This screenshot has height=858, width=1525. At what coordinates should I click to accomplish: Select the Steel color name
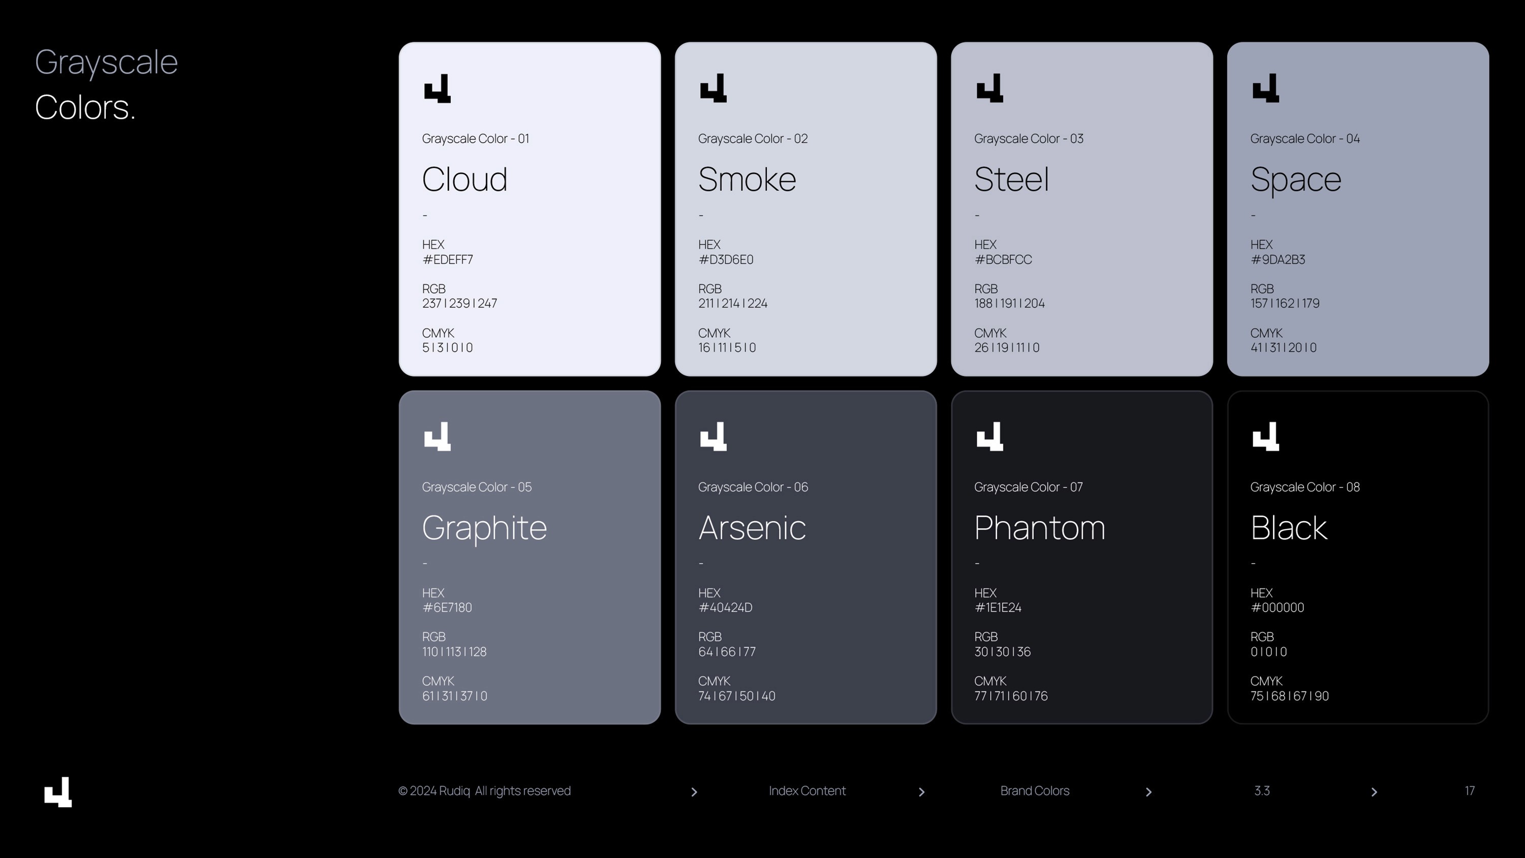point(1012,179)
